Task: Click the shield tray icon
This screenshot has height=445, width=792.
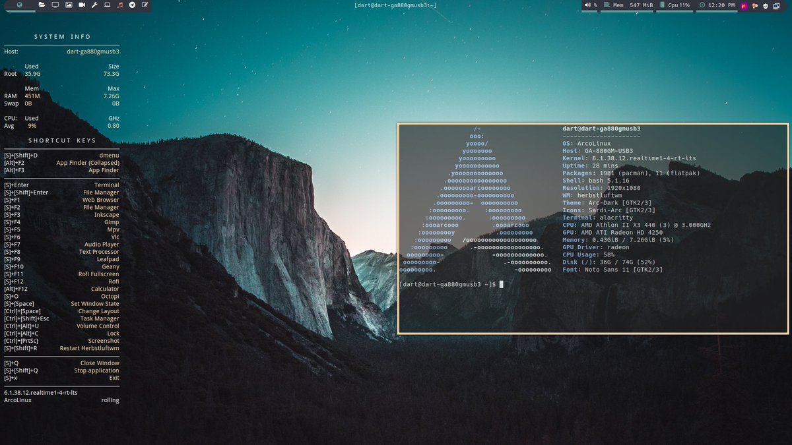Action: coord(766,6)
